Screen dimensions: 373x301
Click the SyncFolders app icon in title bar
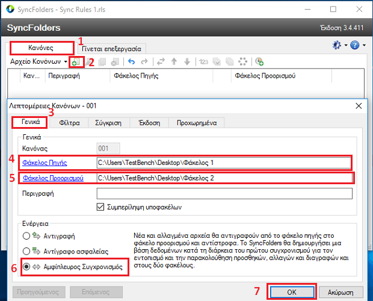(x=10, y=9)
